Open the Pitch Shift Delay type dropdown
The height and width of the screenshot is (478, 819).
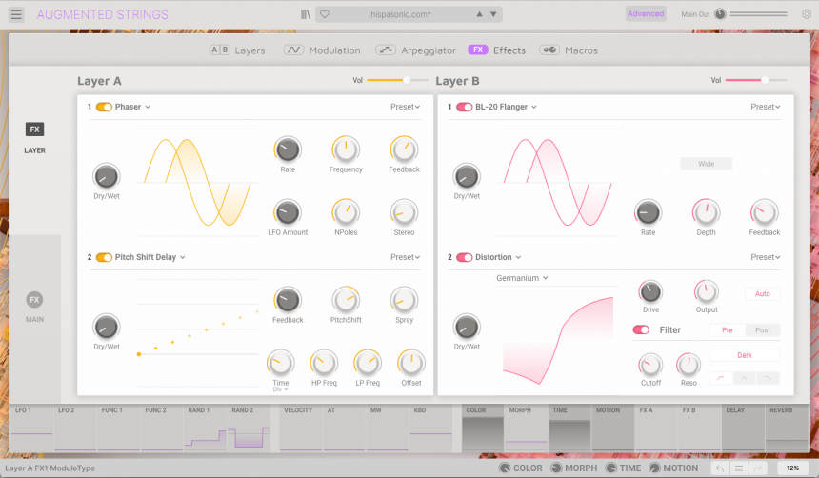tap(150, 257)
